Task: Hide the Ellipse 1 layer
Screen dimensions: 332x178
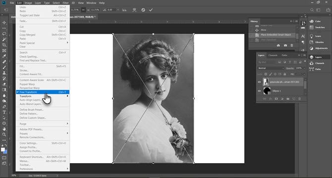Action: click(259, 91)
